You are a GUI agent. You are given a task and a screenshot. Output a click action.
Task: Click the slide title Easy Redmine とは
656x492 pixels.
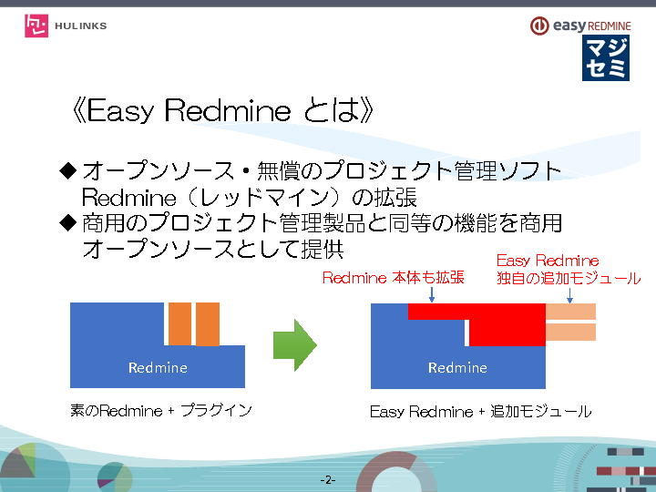coord(221,111)
